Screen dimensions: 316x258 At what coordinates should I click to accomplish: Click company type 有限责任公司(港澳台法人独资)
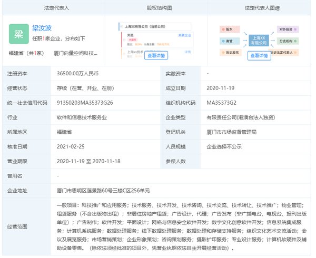(241, 117)
